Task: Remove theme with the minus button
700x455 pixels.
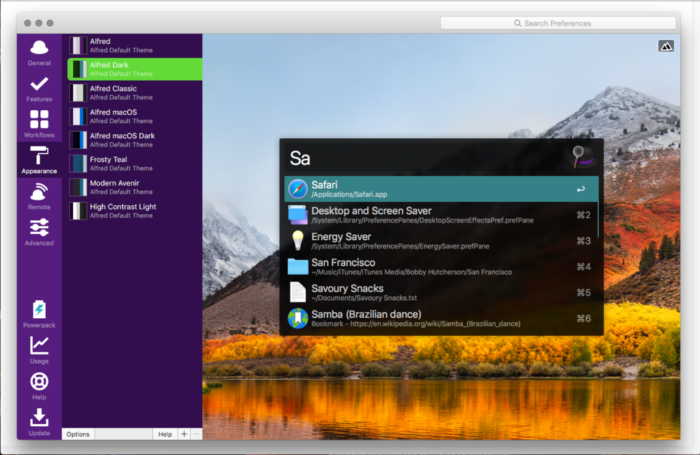Action: [x=196, y=434]
